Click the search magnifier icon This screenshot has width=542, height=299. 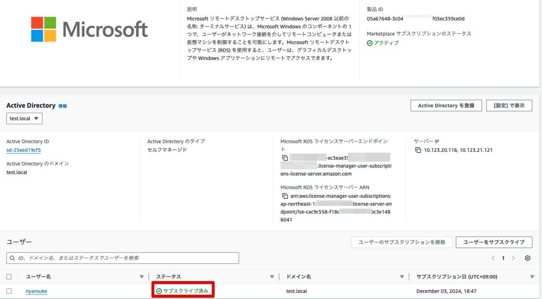click(12, 258)
